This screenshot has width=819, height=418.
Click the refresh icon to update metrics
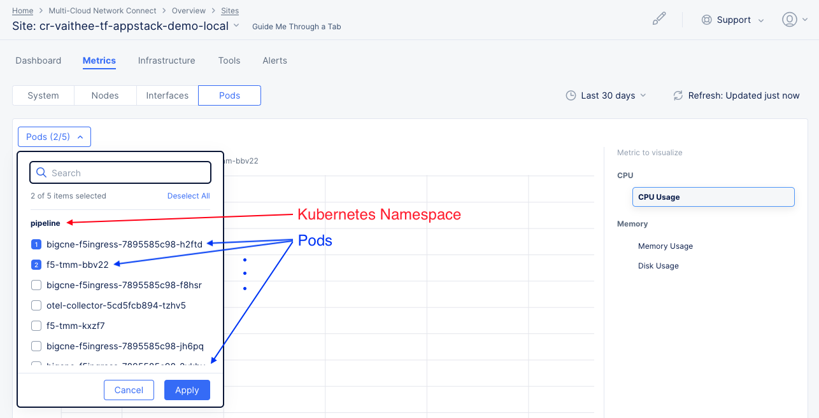click(677, 95)
